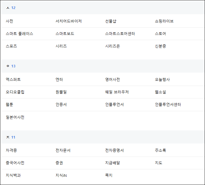The image size is (205, 185).
Task: Click the 쪽지 link
Action: 109,175
